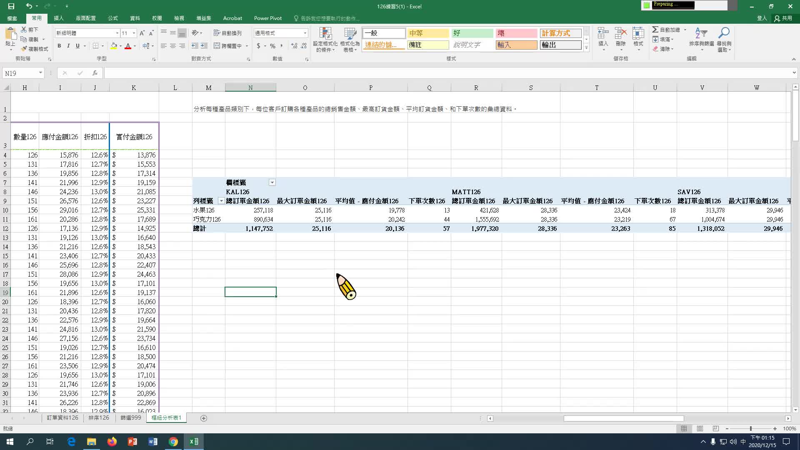Click the zoom slider handle
The height and width of the screenshot is (450, 800).
751,428
